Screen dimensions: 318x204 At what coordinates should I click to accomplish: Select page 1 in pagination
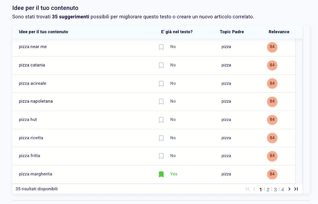pos(261,190)
